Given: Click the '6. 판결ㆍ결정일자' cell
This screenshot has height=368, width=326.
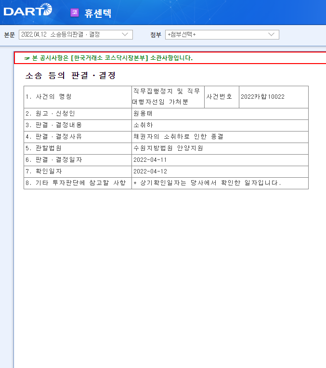Looking at the screenshot, I should [78, 160].
